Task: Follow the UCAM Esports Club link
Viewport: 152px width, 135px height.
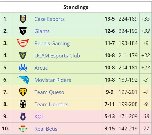Action: click(57, 56)
